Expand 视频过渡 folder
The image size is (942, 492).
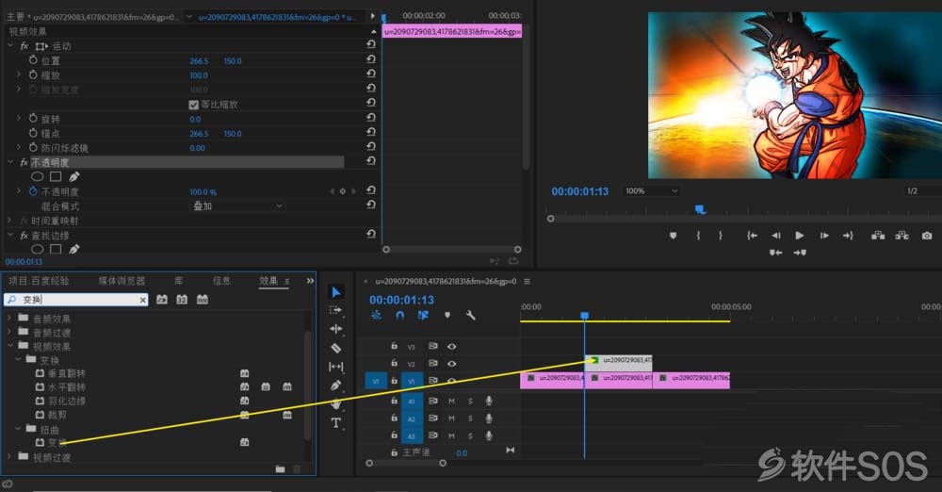tap(9, 456)
